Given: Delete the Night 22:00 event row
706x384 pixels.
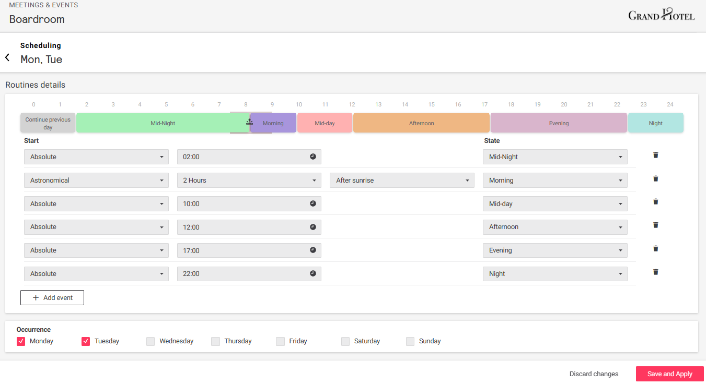Looking at the screenshot, I should (x=655, y=271).
